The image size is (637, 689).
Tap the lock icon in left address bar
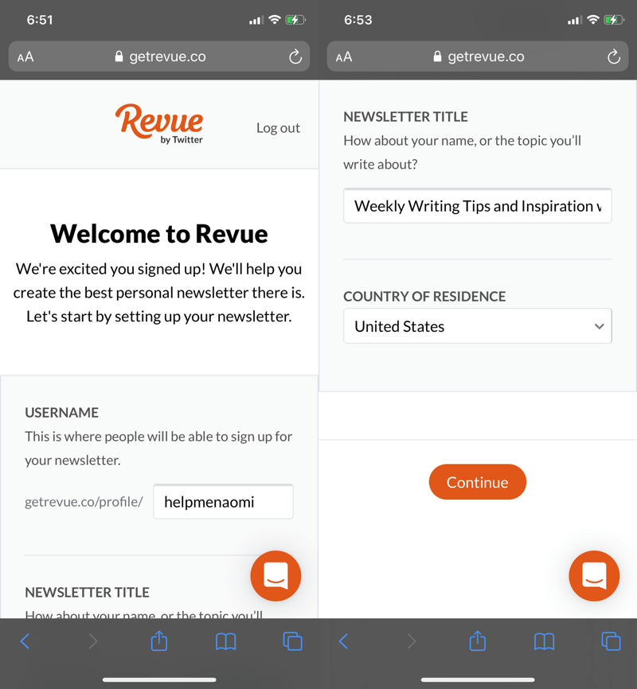(119, 56)
